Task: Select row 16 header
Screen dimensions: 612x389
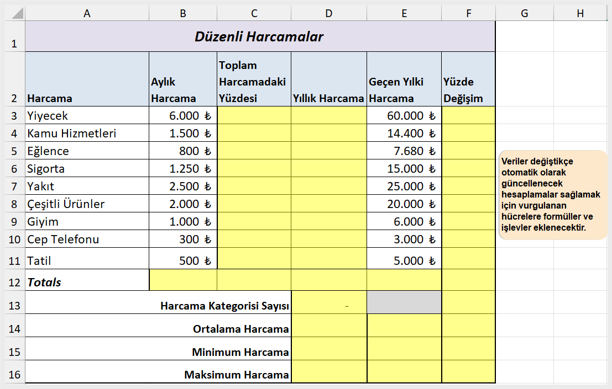Action: pyautogui.click(x=14, y=372)
